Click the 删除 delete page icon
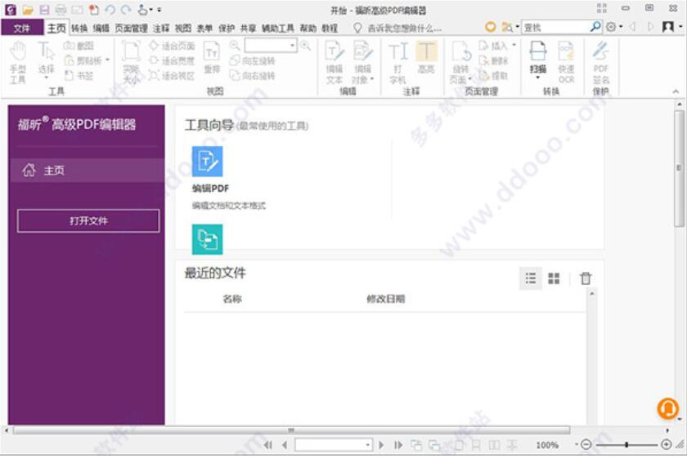 tap(493, 60)
